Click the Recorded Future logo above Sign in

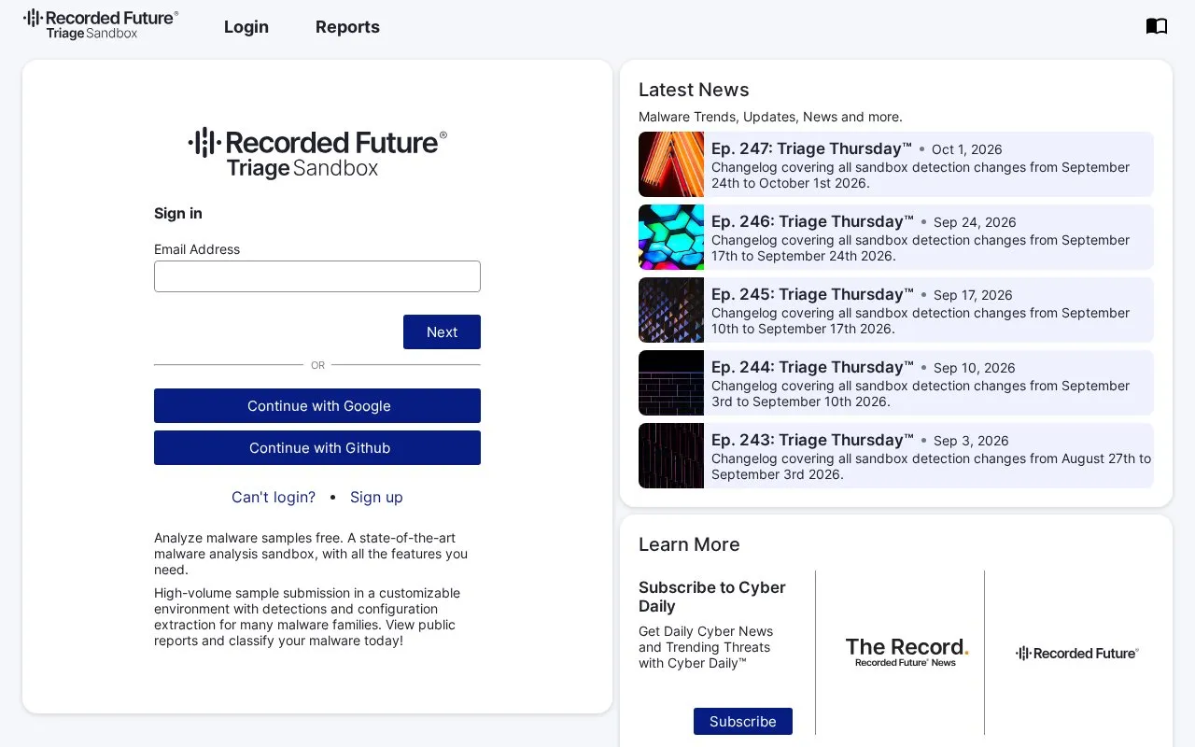coord(317,153)
